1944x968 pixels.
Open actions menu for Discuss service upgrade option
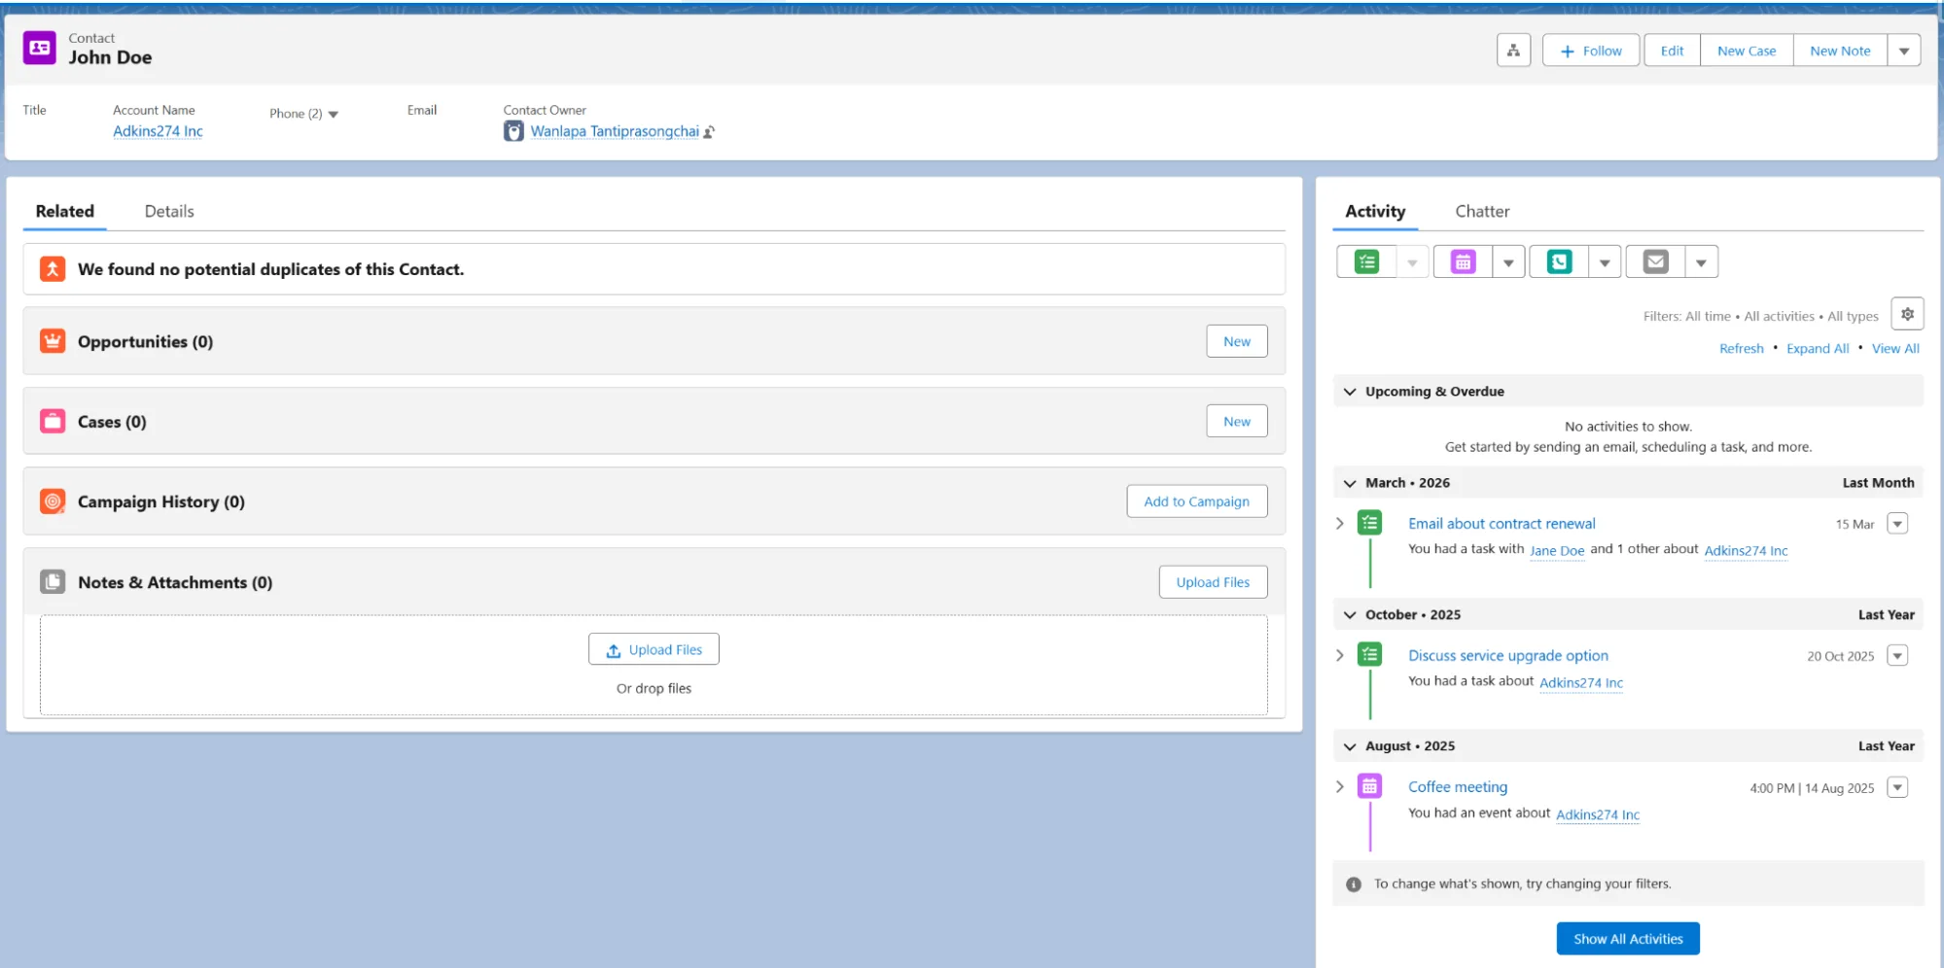tap(1897, 656)
